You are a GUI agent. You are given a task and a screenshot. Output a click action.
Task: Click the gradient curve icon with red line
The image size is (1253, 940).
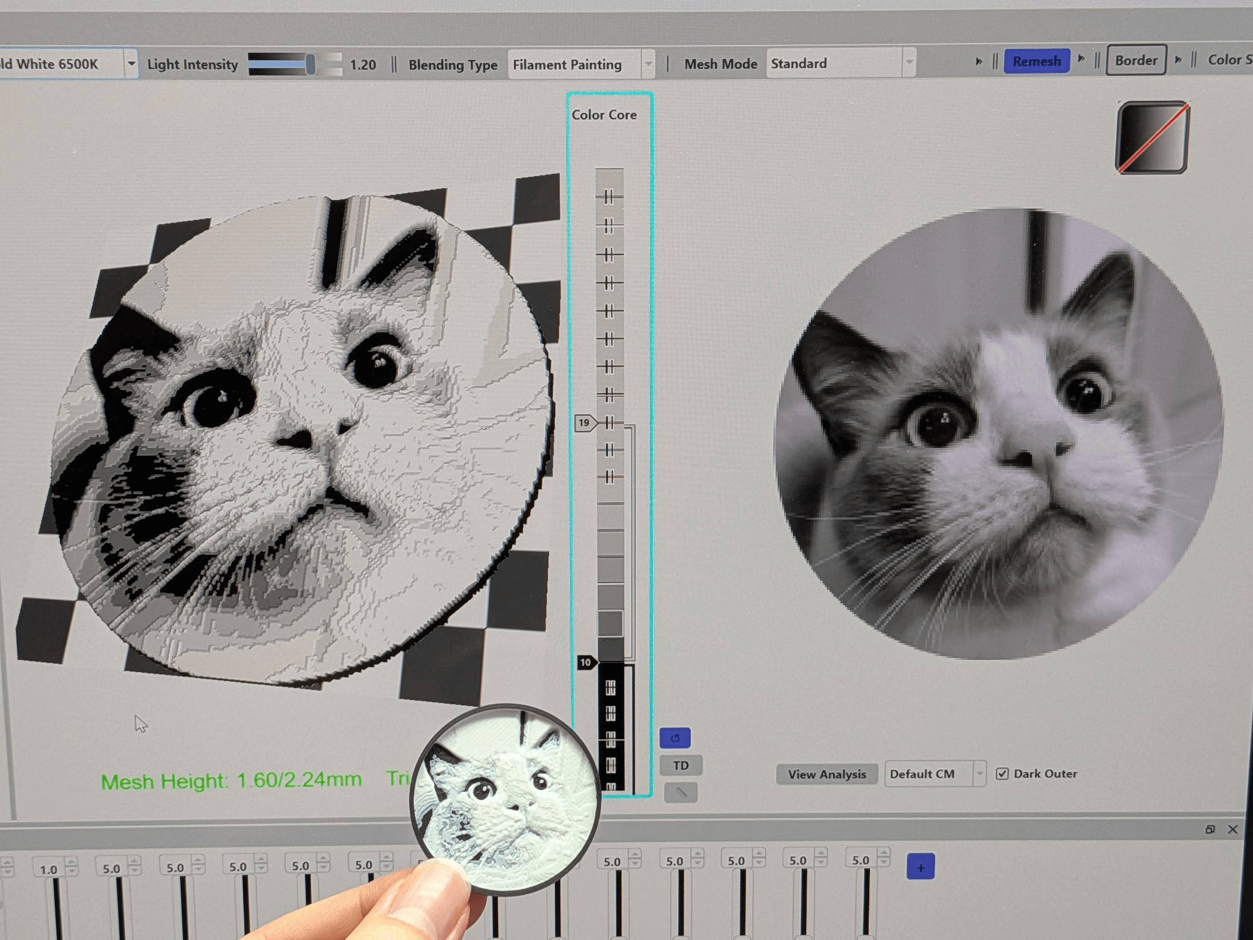click(1152, 137)
